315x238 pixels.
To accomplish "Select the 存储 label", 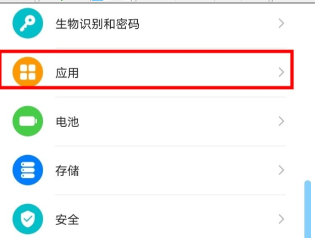I will [x=67, y=170].
